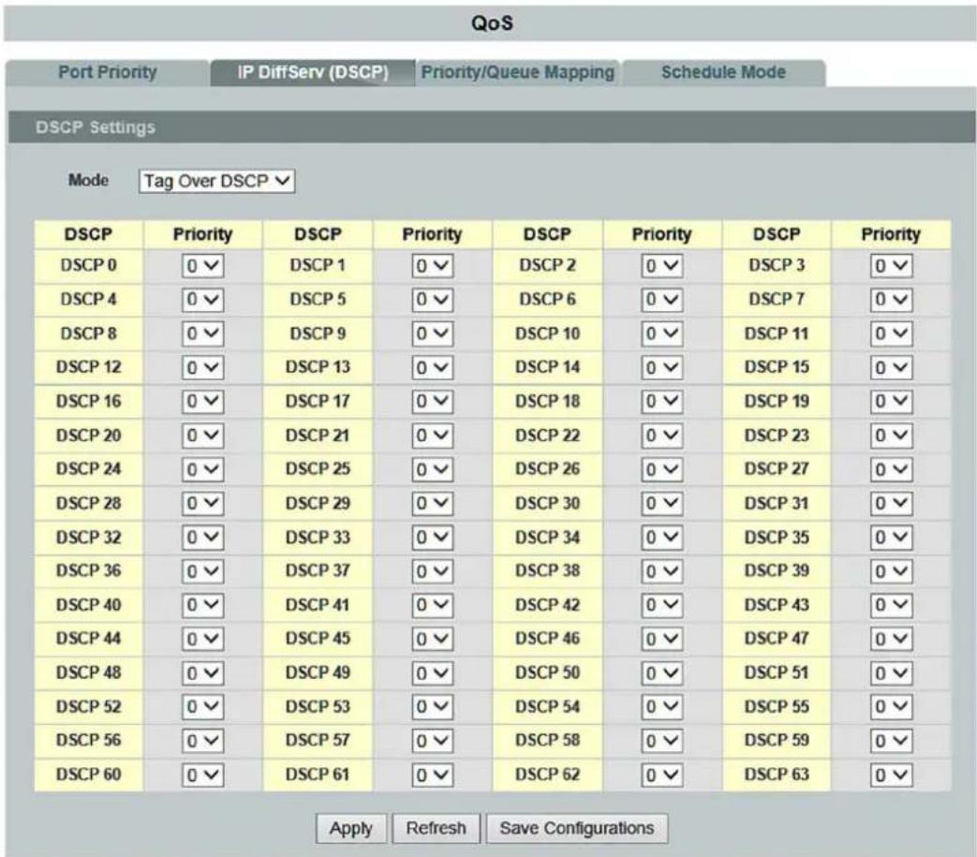Open priority dropdown for DSCP 2
Screen dimensions: 977x857
pos(661,266)
